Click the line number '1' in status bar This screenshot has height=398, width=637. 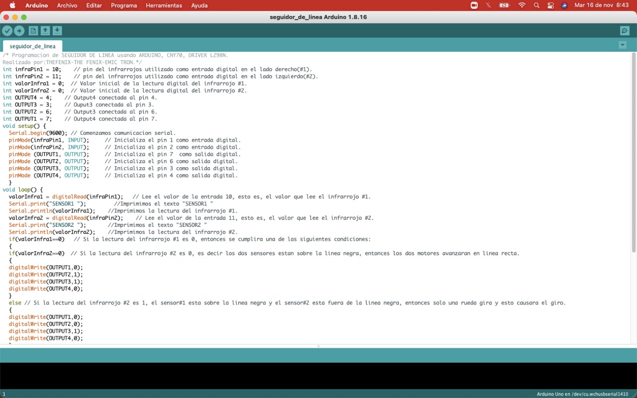pyautogui.click(x=4, y=394)
